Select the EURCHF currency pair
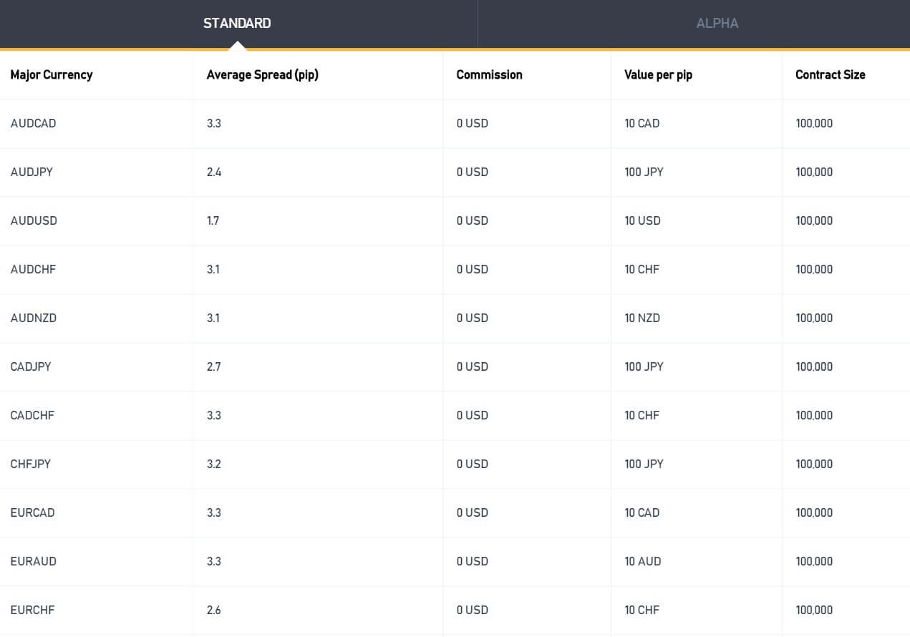 pos(32,610)
